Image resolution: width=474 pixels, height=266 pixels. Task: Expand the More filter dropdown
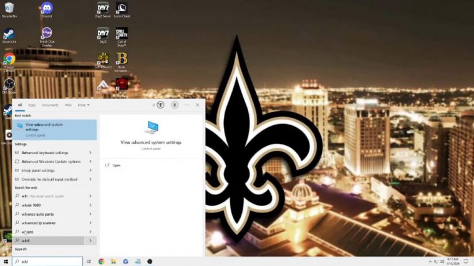83,105
